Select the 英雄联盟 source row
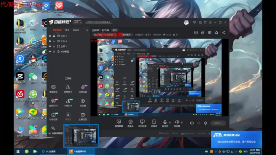Screen dimensions: 276x155 point(68,51)
